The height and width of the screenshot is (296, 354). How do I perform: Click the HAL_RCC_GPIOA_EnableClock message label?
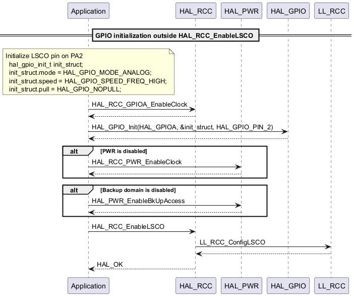134,104
